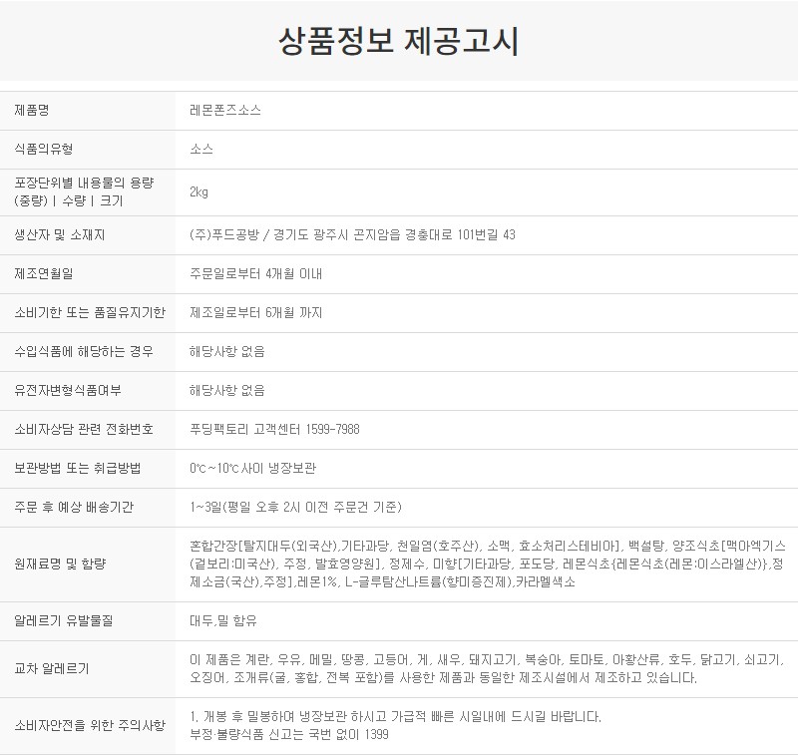The image size is (798, 755).
Task: Select the 제조연월일 label
Action: [44, 273]
